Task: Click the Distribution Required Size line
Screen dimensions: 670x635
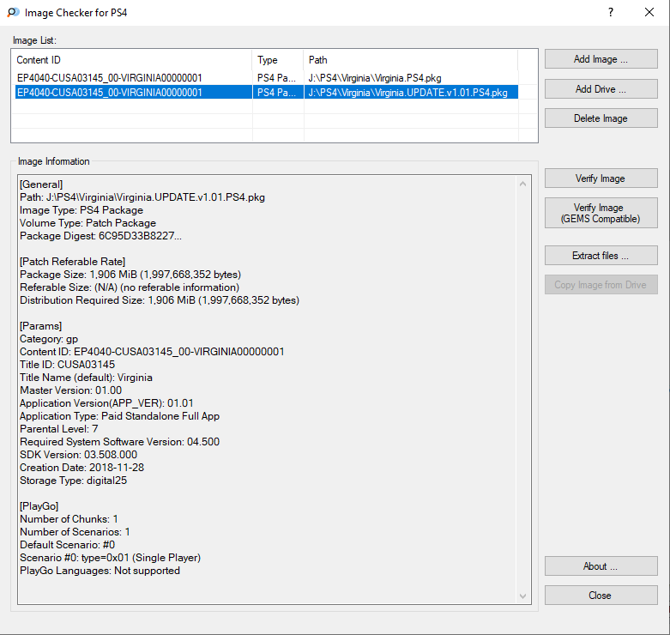Action: click(160, 300)
